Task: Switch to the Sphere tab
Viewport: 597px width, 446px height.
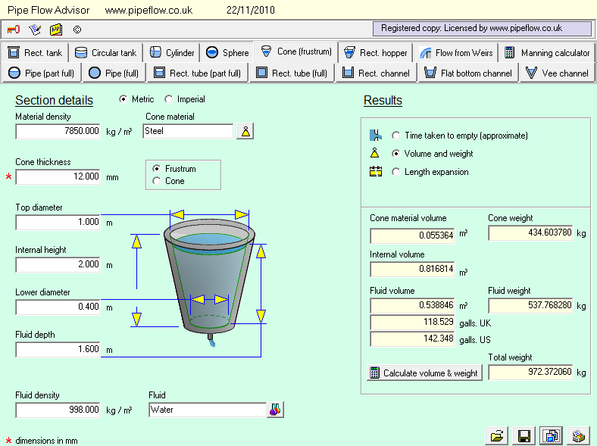Action: pyautogui.click(x=227, y=53)
